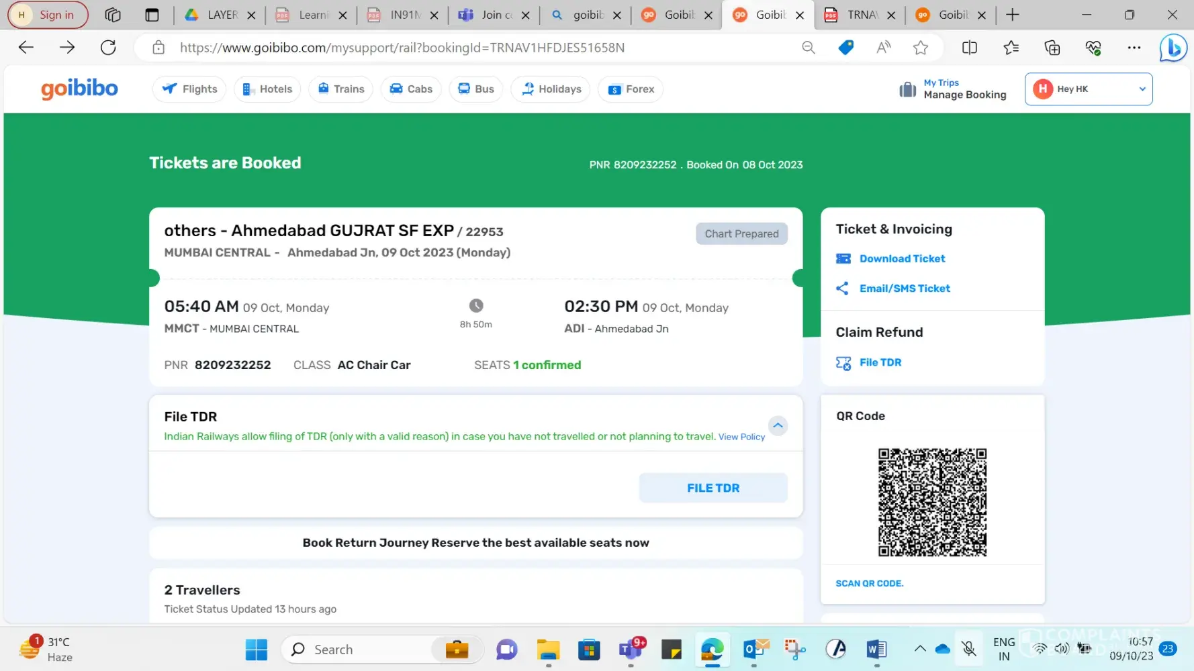
Task: Click the Sign in profile button
Action: tap(48, 15)
